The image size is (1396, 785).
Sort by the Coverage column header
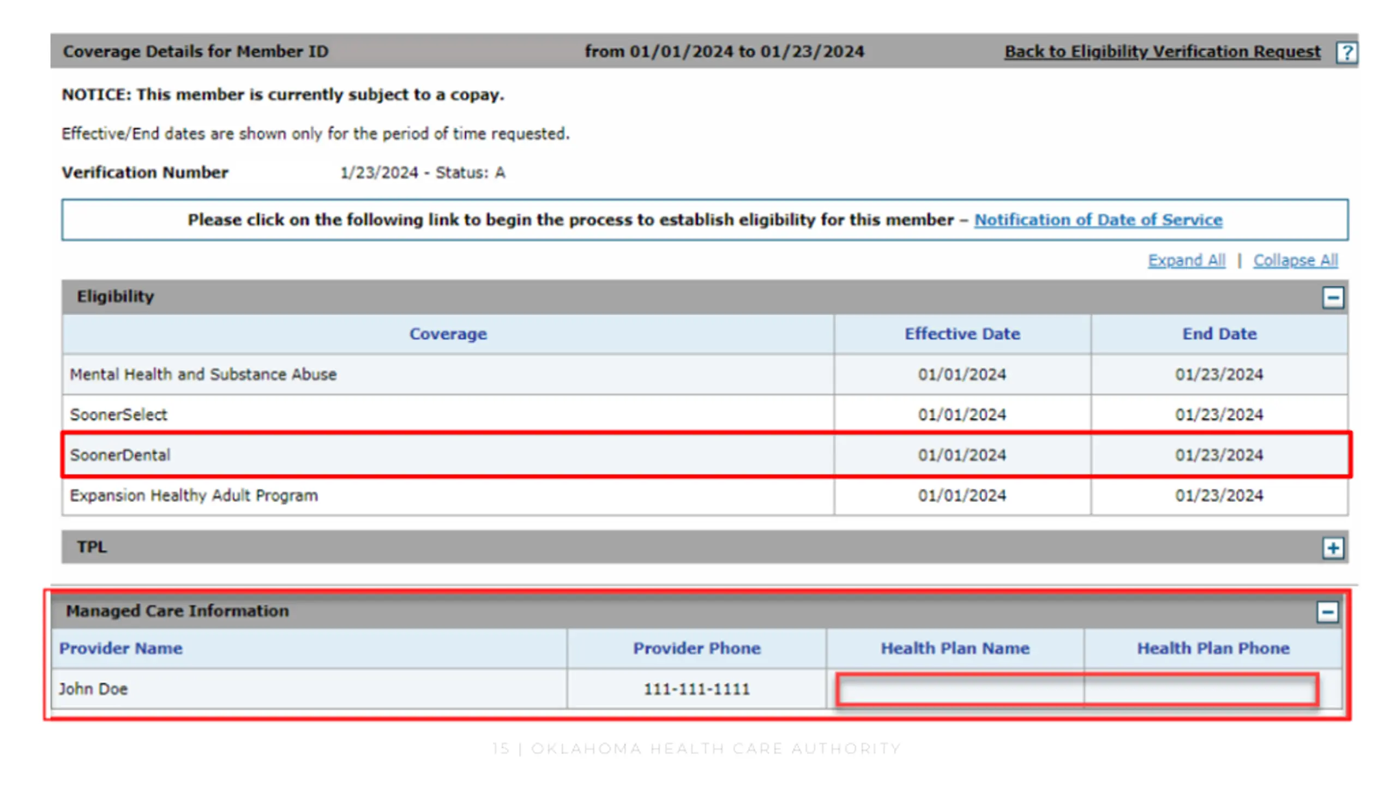pyautogui.click(x=448, y=334)
